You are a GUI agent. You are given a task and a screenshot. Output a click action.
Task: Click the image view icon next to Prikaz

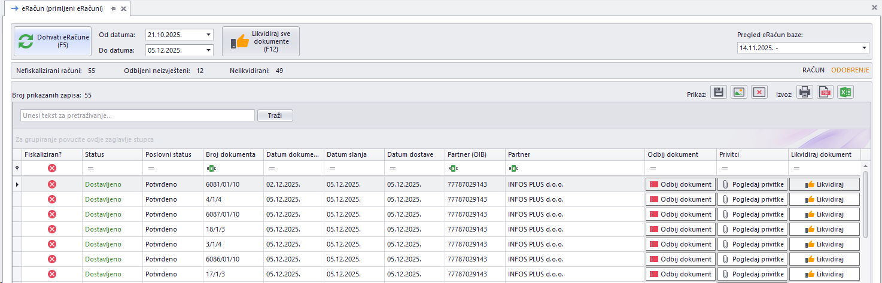tap(739, 92)
